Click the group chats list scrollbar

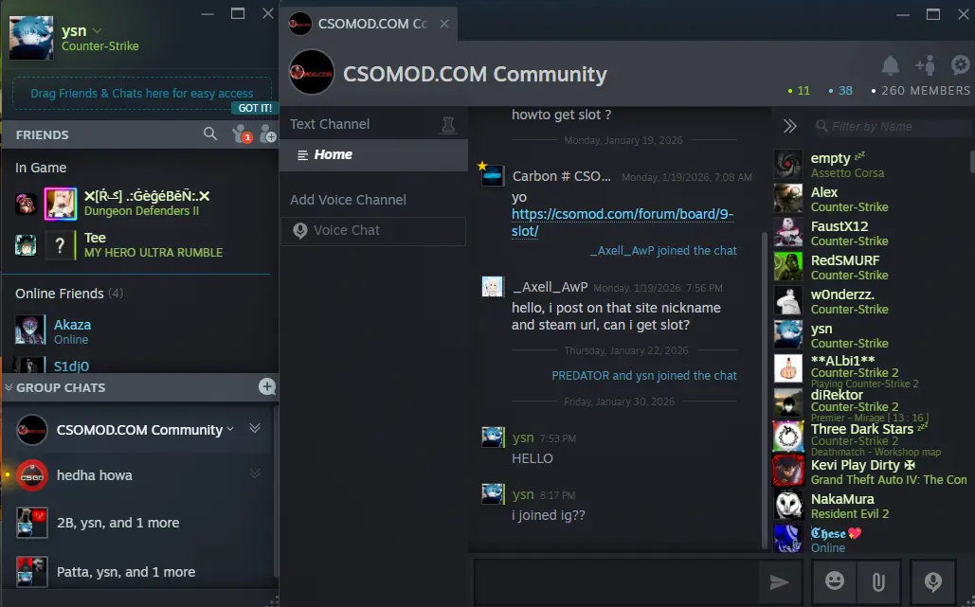tap(276, 491)
